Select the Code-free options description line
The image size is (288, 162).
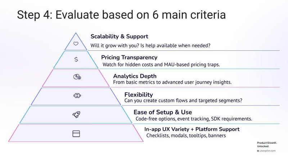coord(193,118)
